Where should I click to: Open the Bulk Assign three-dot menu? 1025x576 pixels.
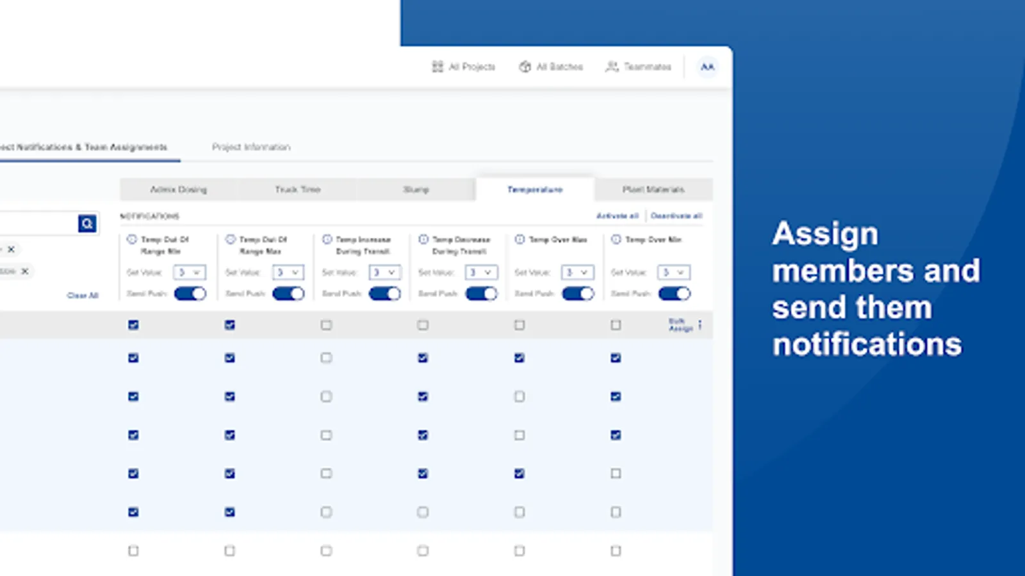tap(700, 325)
